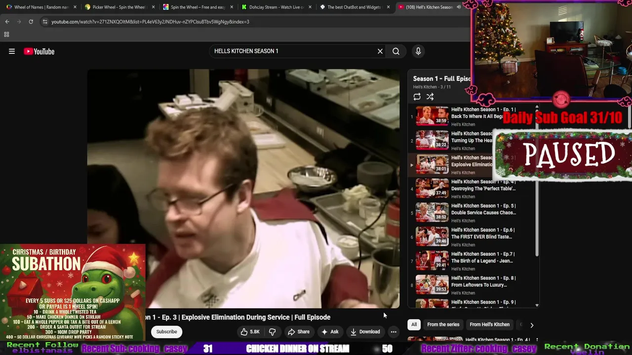Share the video
This screenshot has width=632, height=355.
coord(299,332)
